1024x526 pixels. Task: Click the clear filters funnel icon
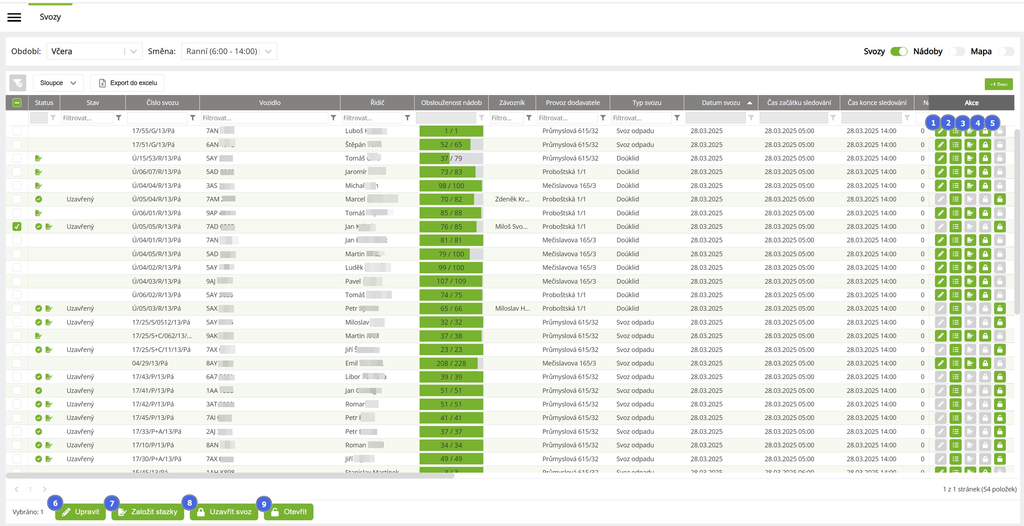point(17,83)
